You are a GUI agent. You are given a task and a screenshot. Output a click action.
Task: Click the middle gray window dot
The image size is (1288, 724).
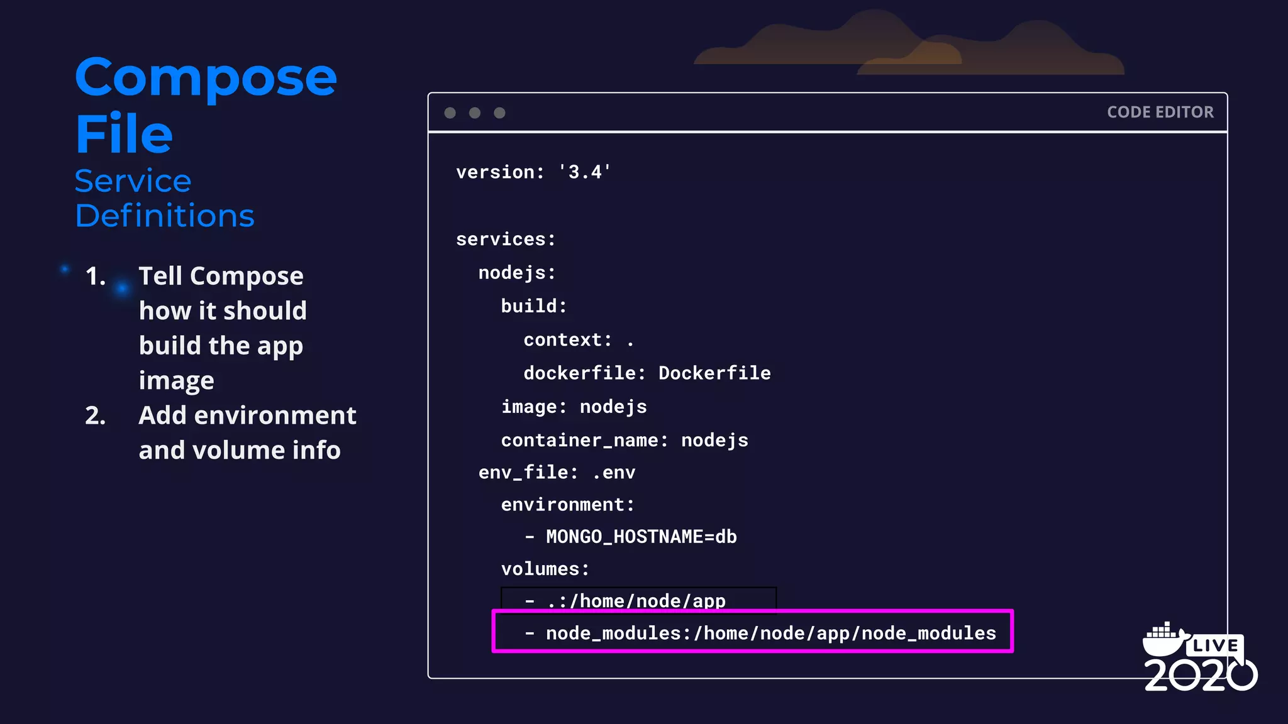point(475,113)
